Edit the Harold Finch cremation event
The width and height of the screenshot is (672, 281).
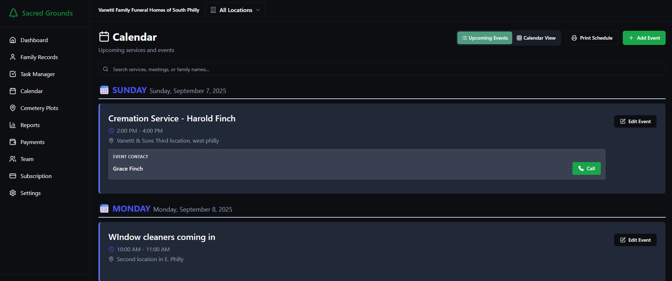[635, 121]
